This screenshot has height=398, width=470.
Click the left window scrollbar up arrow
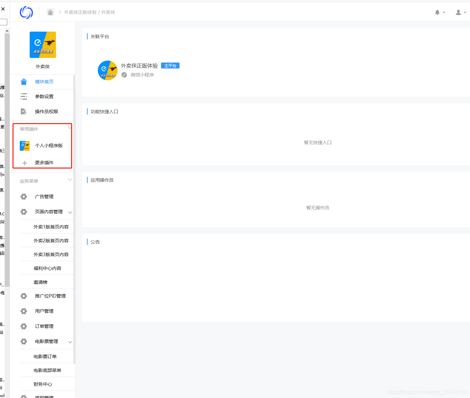(7, 31)
